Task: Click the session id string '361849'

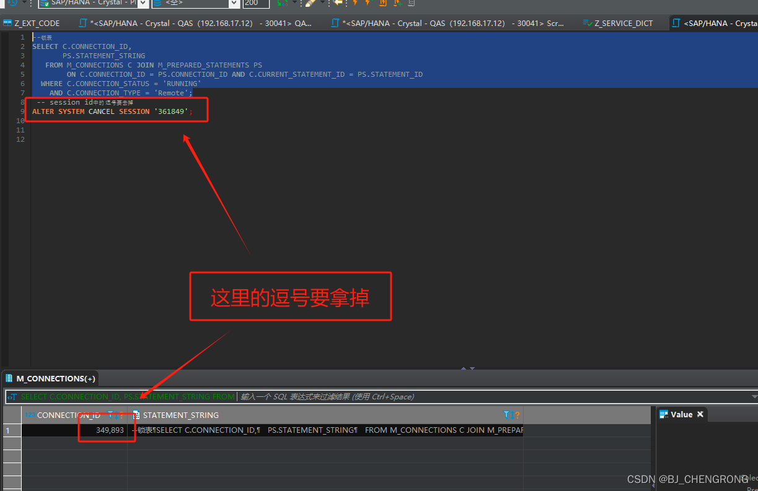Action: tap(171, 111)
